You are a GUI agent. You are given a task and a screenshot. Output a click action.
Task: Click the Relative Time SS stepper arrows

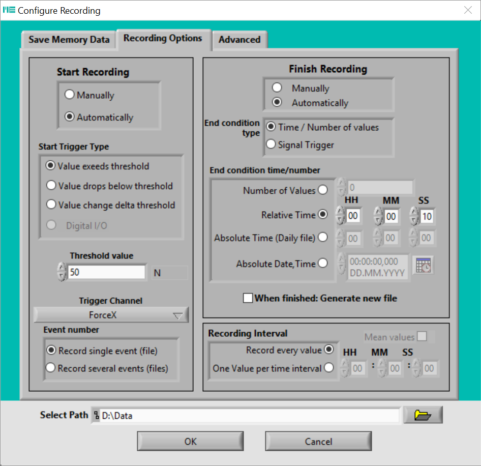tap(414, 216)
